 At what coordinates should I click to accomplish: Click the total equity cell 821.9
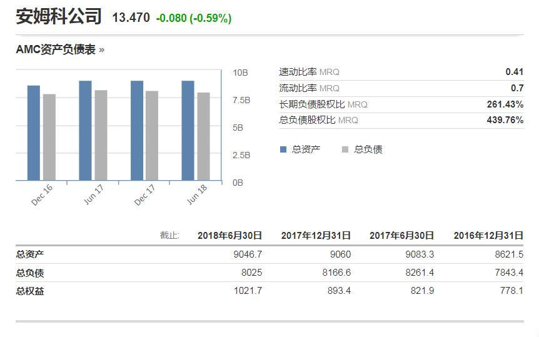tap(422, 291)
